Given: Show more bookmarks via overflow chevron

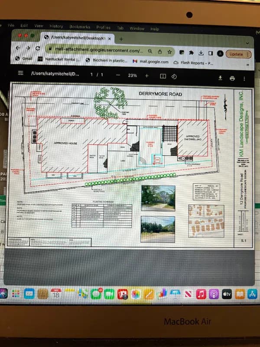Looking at the screenshot, I should (247, 65).
